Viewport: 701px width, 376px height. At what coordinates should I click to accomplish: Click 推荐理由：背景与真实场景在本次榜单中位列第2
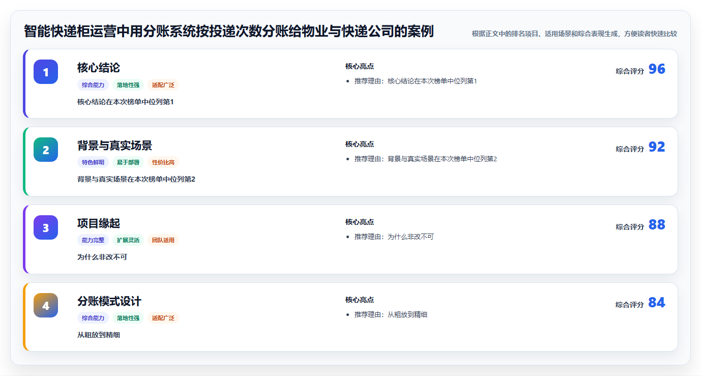(x=426, y=159)
